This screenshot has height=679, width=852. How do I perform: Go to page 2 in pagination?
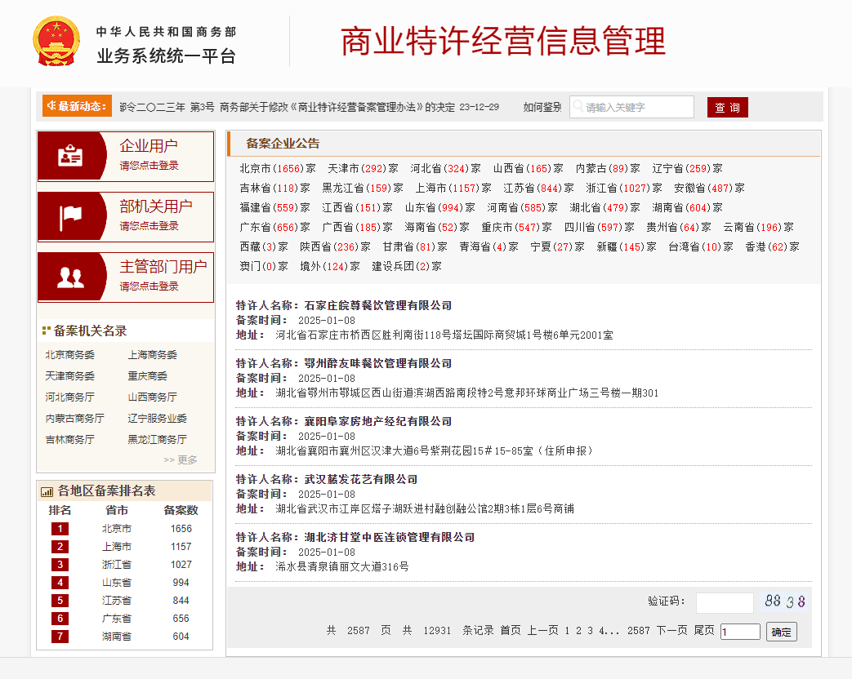(578, 631)
